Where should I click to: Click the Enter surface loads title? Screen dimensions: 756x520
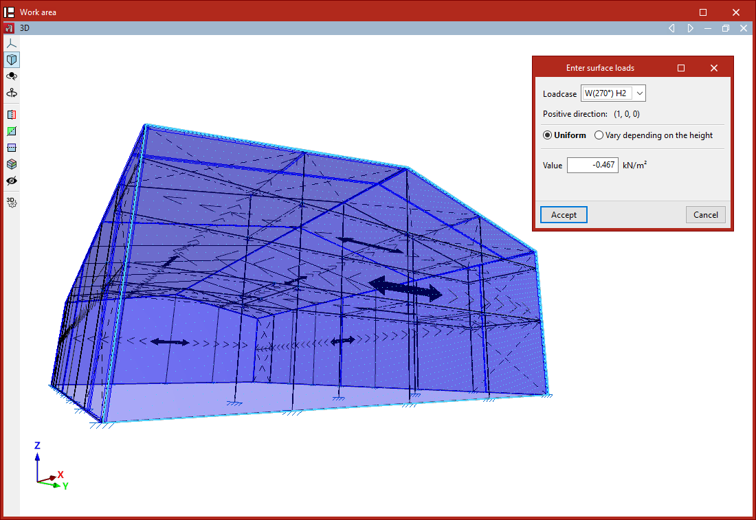tap(600, 68)
